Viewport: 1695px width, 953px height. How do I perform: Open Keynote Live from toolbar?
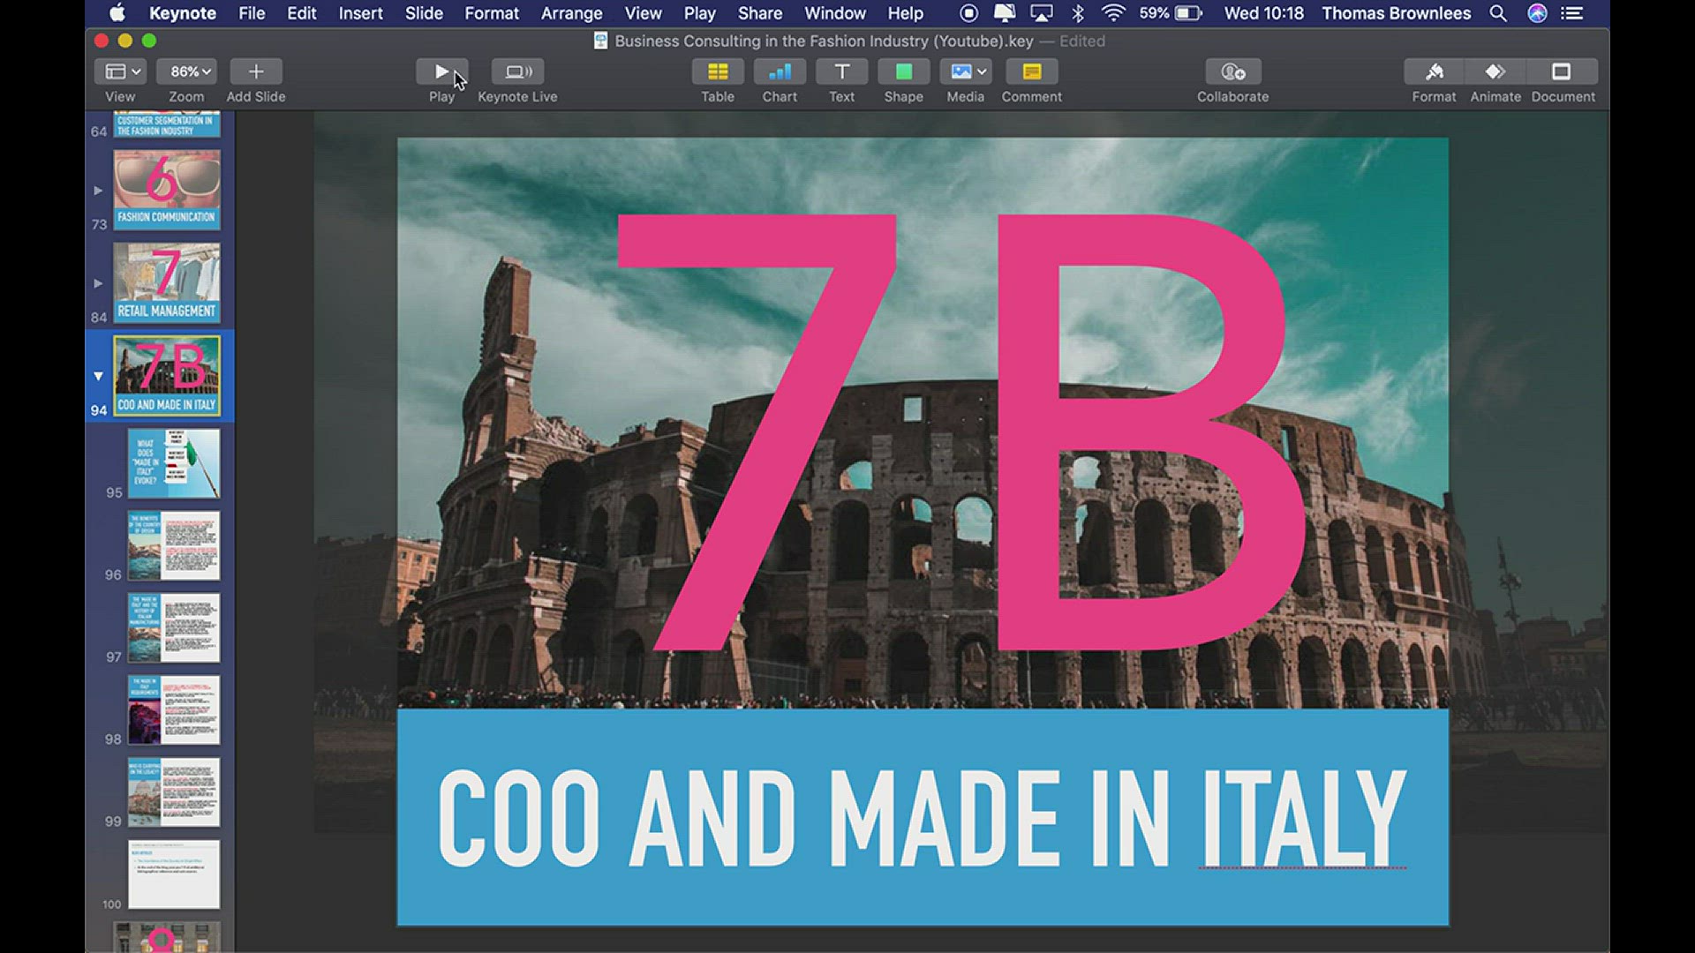[x=517, y=71]
